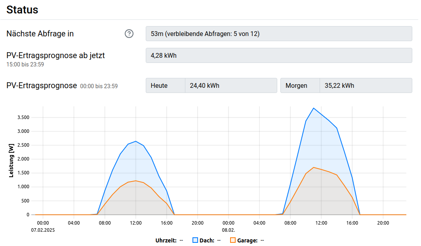This screenshot has height=246, width=421.
Task: Select the 4,28 kWh forecast field
Action: coord(279,55)
